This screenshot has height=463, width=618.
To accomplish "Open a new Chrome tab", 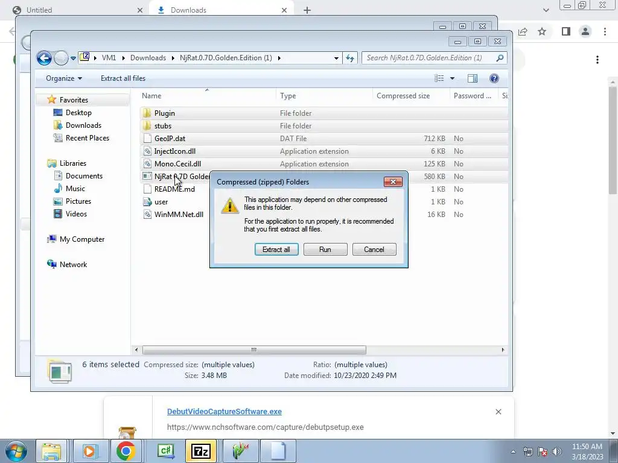I will tap(307, 10).
